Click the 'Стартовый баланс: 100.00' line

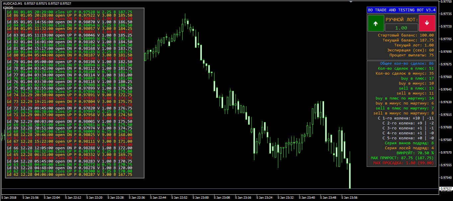pos(406,35)
